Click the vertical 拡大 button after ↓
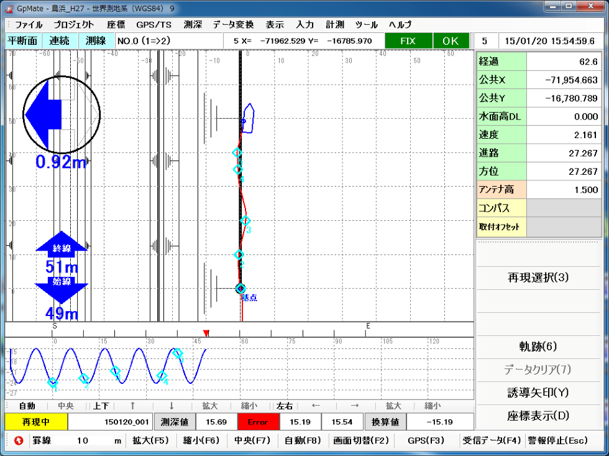The height and width of the screenshot is (456, 609). (210, 406)
